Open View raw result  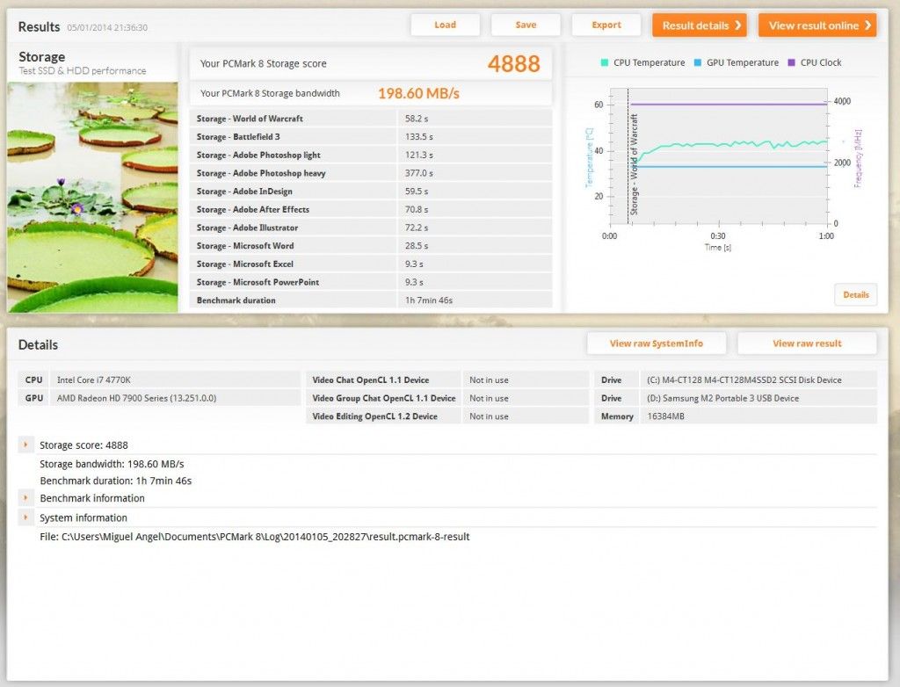click(807, 343)
